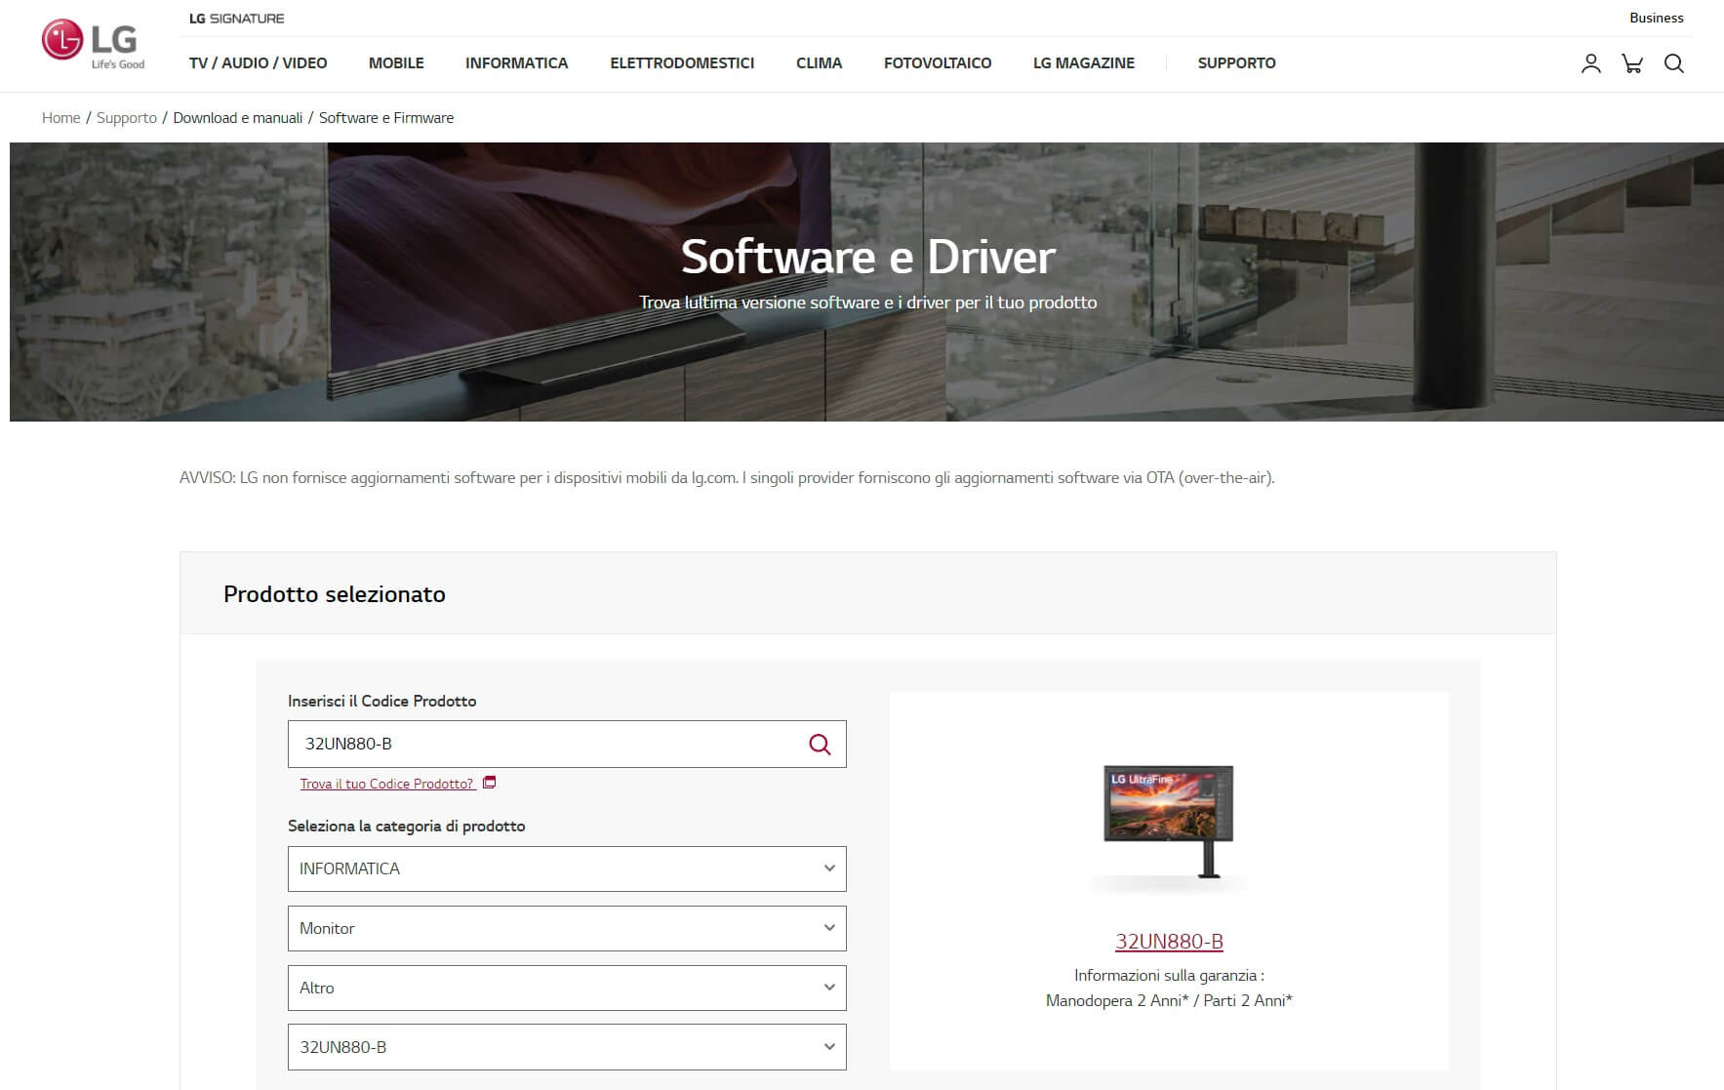Open the Monitor subcategory dropdown

566,928
